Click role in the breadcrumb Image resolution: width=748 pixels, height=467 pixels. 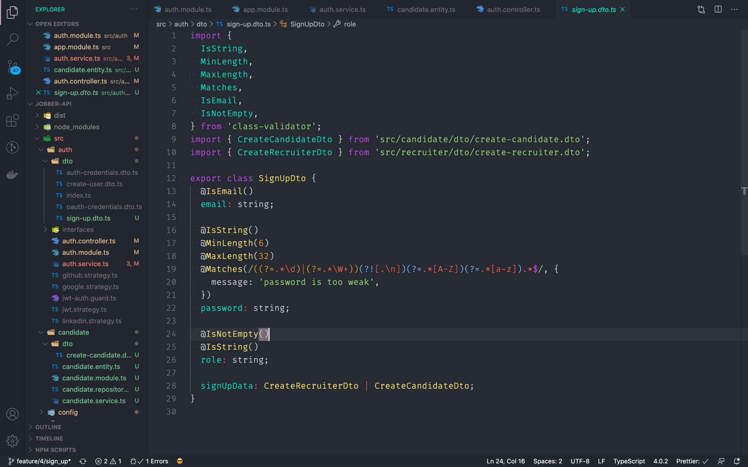pos(349,24)
